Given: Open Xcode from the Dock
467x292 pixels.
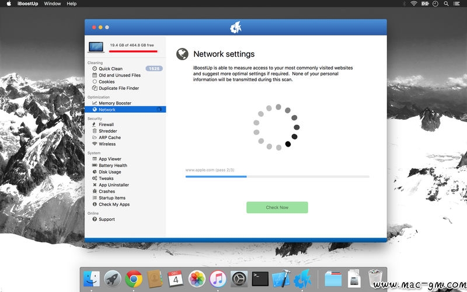Looking at the screenshot, I should pos(281,279).
